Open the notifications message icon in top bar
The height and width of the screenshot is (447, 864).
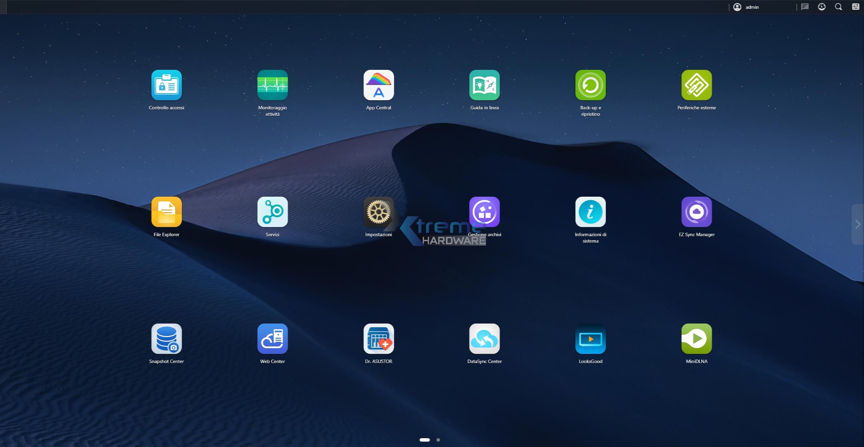click(805, 7)
